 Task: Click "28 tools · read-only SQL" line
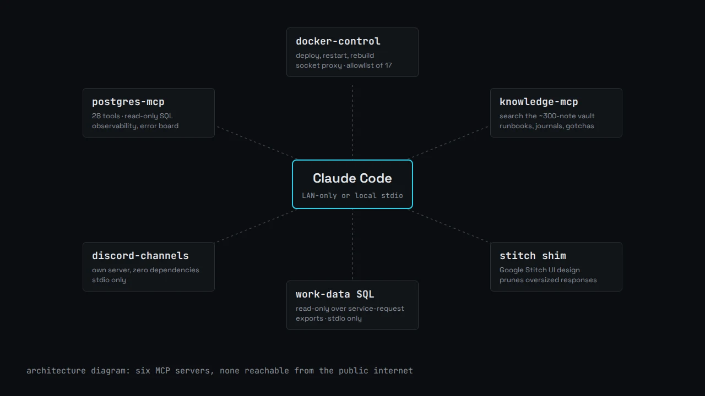(132, 116)
